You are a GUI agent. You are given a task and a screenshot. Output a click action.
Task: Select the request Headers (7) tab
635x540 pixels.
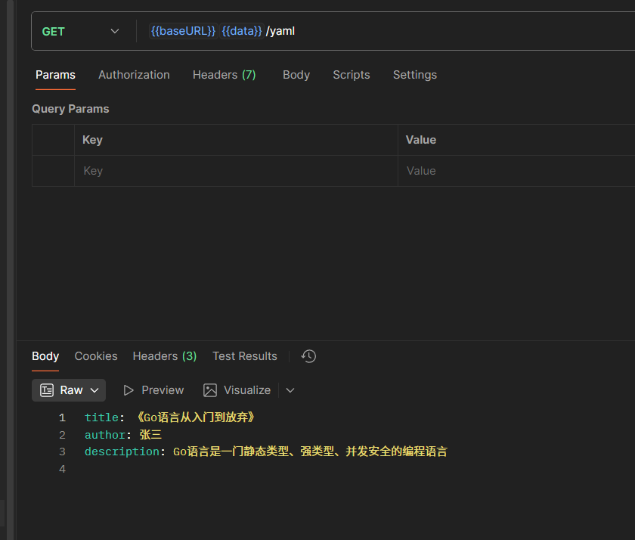[x=224, y=75]
